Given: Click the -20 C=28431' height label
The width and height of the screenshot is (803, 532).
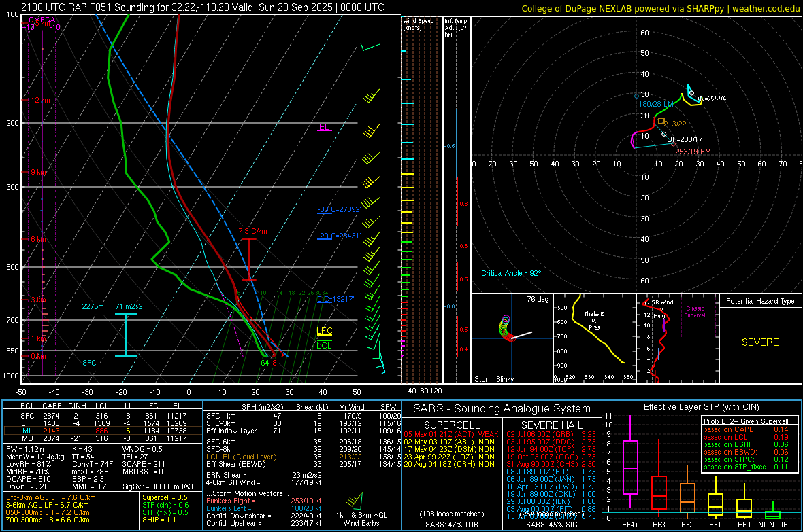Looking at the screenshot, I should (x=339, y=236).
